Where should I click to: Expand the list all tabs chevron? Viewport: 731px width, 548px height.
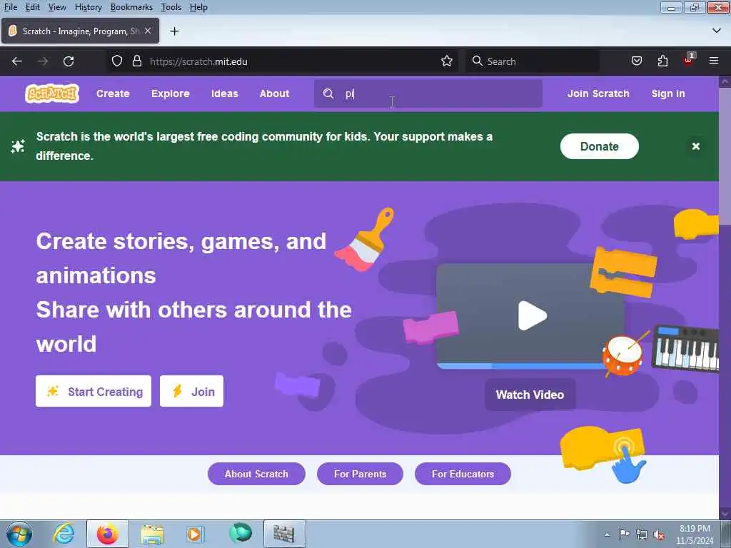(x=717, y=31)
